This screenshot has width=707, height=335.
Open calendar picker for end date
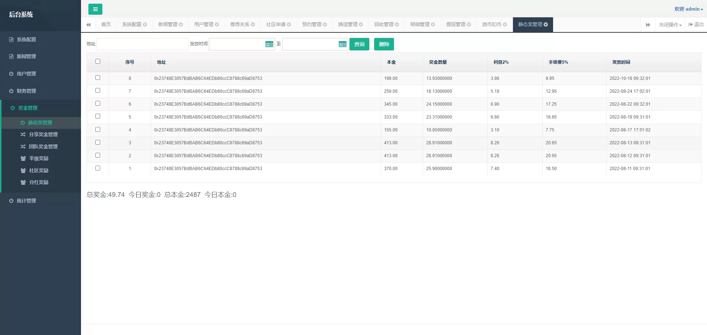342,45
